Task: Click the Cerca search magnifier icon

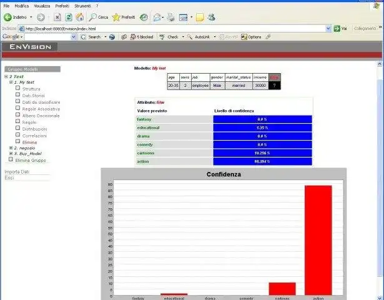Action: [92, 17]
